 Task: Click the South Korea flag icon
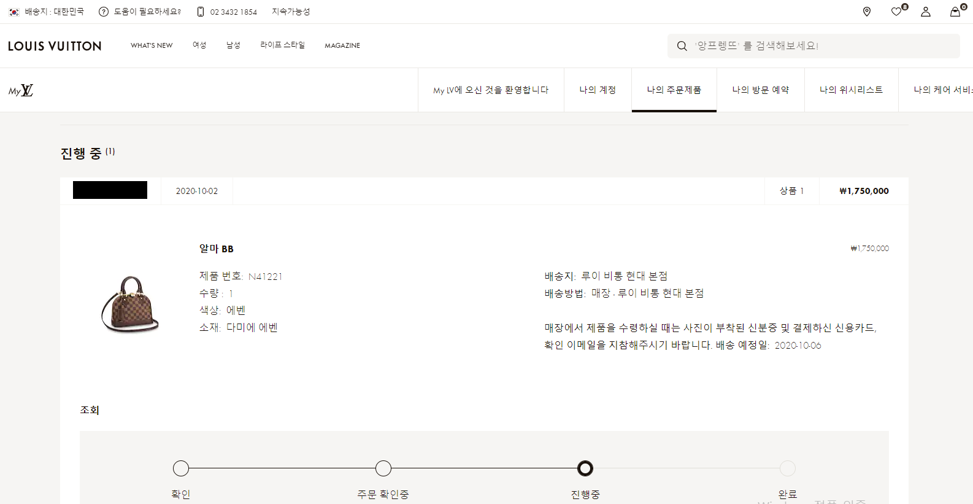pyautogui.click(x=14, y=12)
